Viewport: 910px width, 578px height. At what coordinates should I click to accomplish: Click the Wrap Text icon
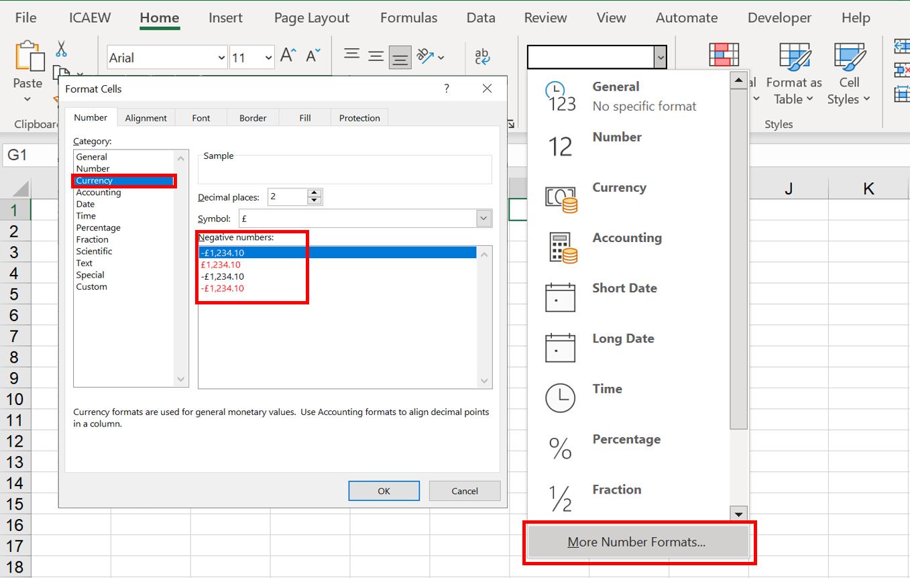tap(482, 56)
